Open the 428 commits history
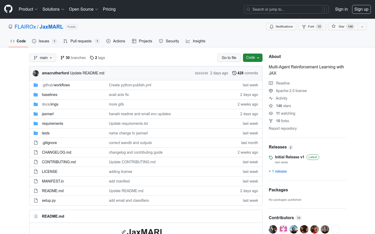The image size is (375, 234). coord(245,73)
